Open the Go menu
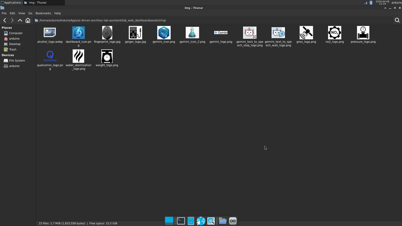Screen dimensions: 402x226 tap(30, 13)
